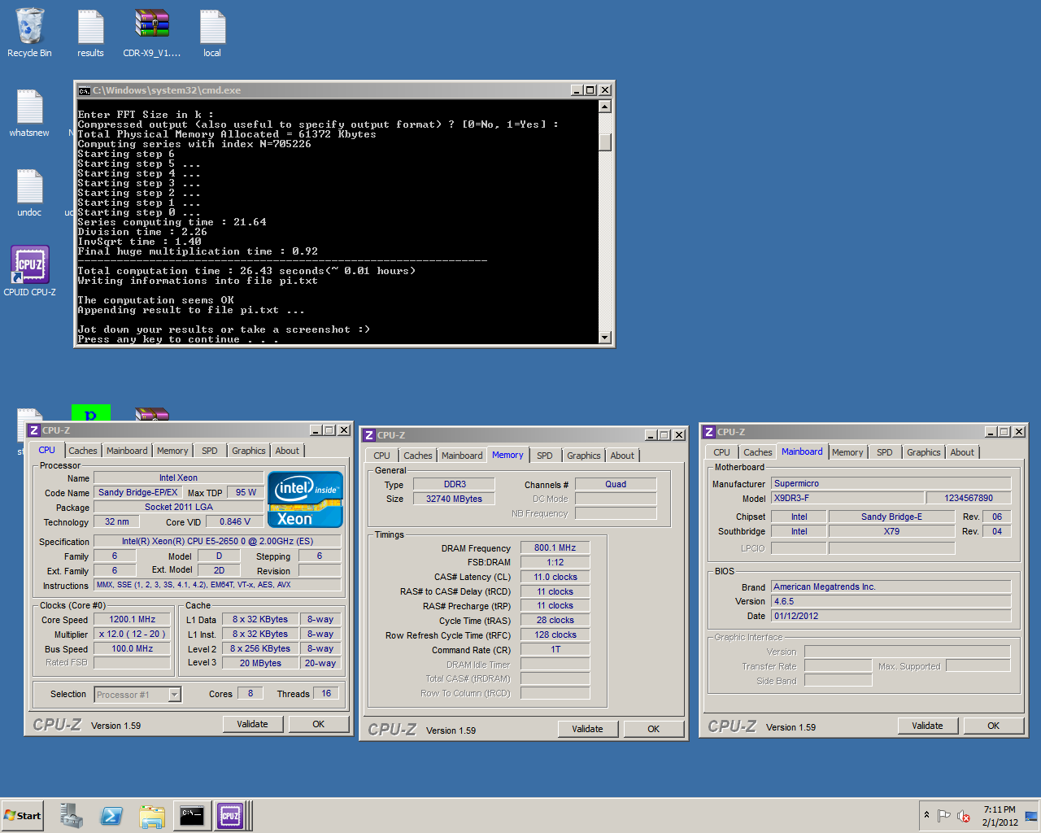Image resolution: width=1041 pixels, height=833 pixels.
Task: Click the muted volume tray icon
Action: click(964, 816)
